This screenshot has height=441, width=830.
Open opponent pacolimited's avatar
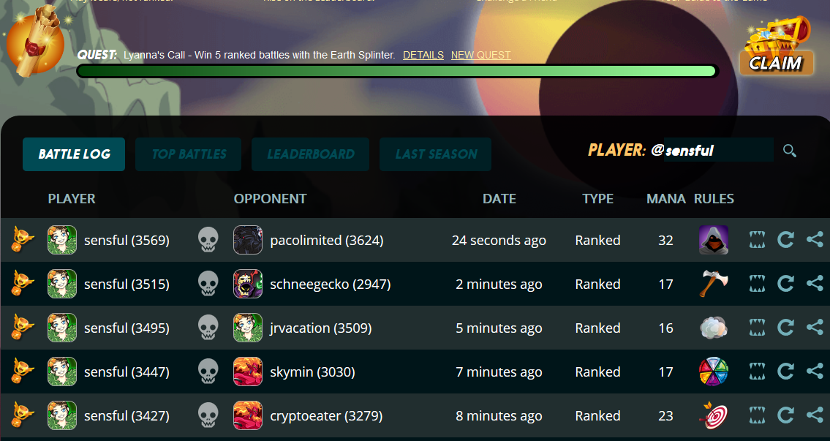(x=248, y=240)
